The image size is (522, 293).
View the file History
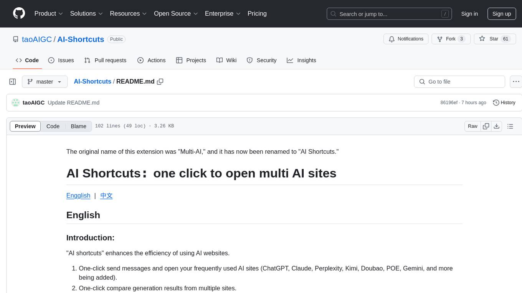504,102
